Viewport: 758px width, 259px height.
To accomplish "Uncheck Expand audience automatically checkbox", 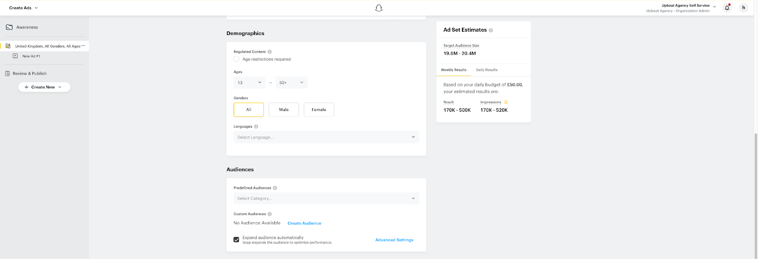I will (236, 240).
